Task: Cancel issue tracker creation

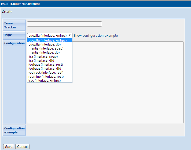Action: coord(22,147)
